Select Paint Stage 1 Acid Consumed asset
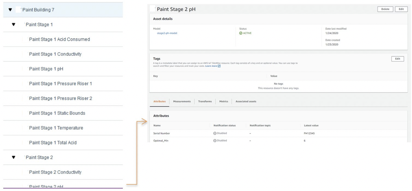The image size is (412, 191). pos(59,39)
